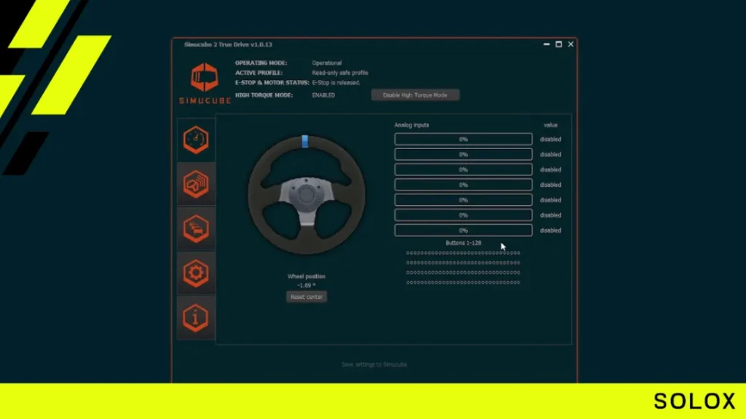This screenshot has height=419, width=746.
Task: Click the 'E-Stop is released.' status
Action: click(336, 83)
